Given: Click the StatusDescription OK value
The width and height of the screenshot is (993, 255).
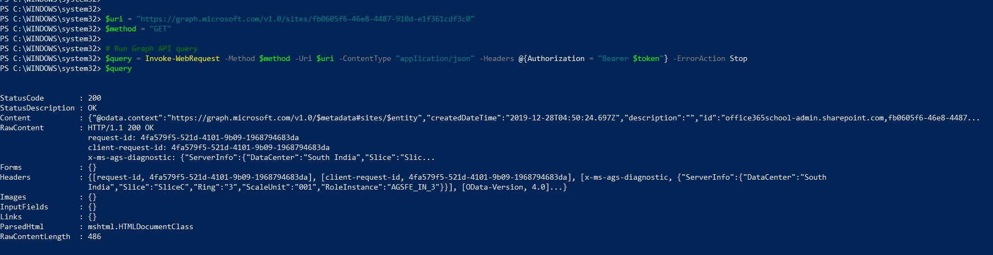Looking at the screenshot, I should coord(92,108).
